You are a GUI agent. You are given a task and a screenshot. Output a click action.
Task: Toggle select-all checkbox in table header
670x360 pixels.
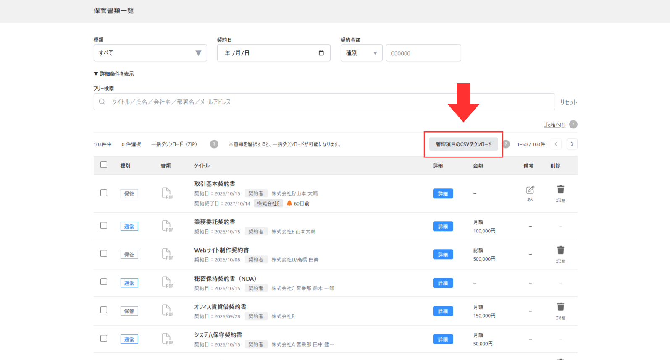104,165
